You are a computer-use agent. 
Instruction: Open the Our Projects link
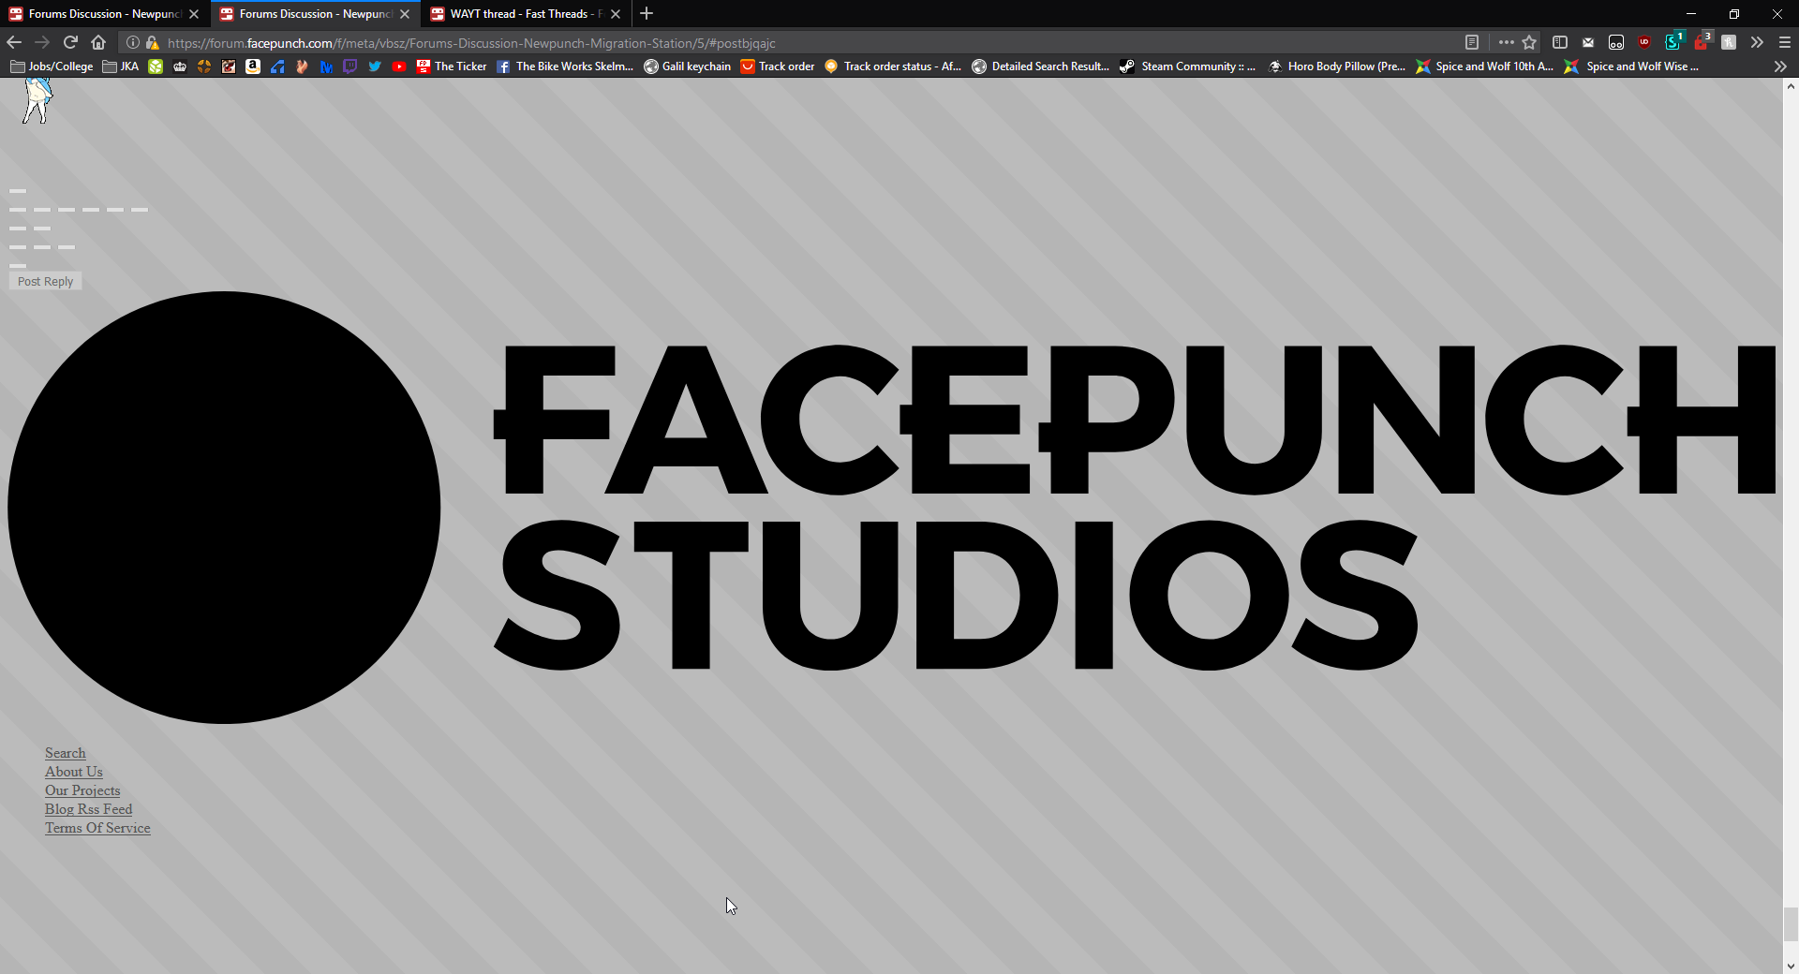82,790
